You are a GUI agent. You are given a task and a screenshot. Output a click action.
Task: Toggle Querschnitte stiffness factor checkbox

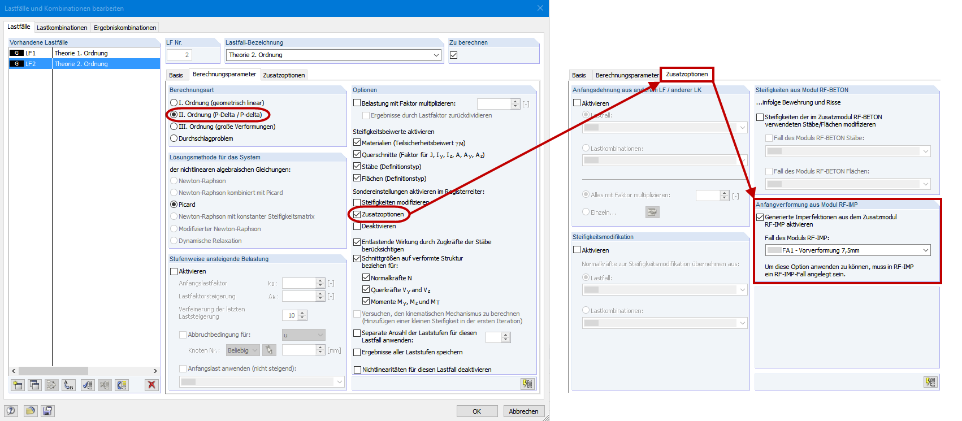357,155
